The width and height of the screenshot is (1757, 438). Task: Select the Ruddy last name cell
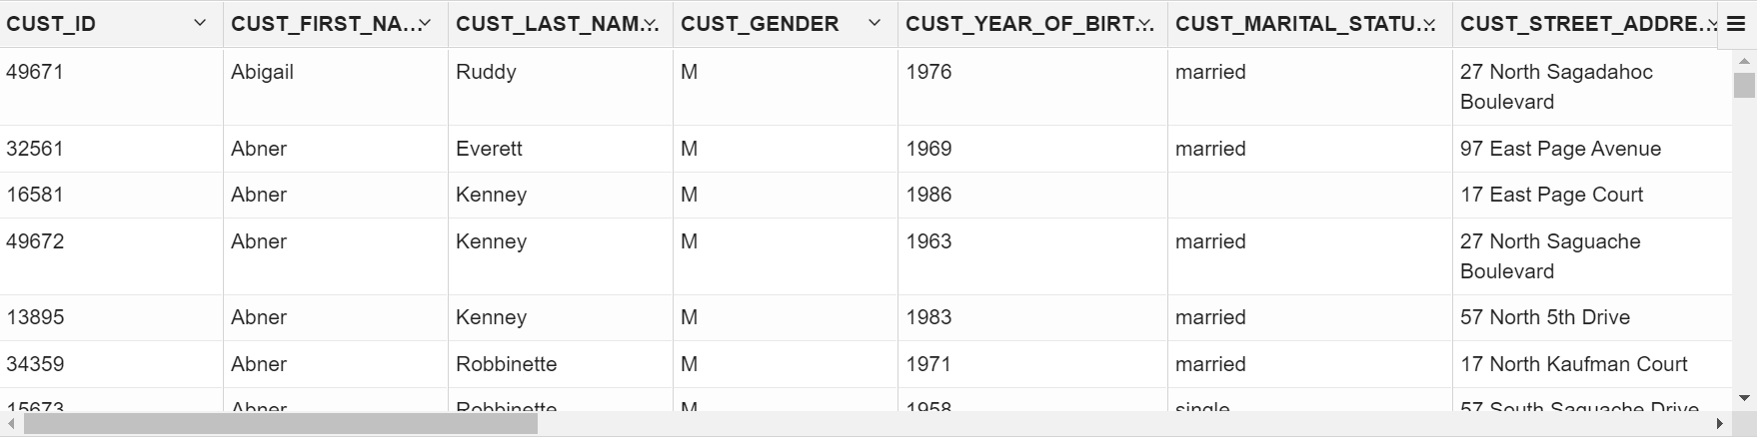[x=486, y=72]
